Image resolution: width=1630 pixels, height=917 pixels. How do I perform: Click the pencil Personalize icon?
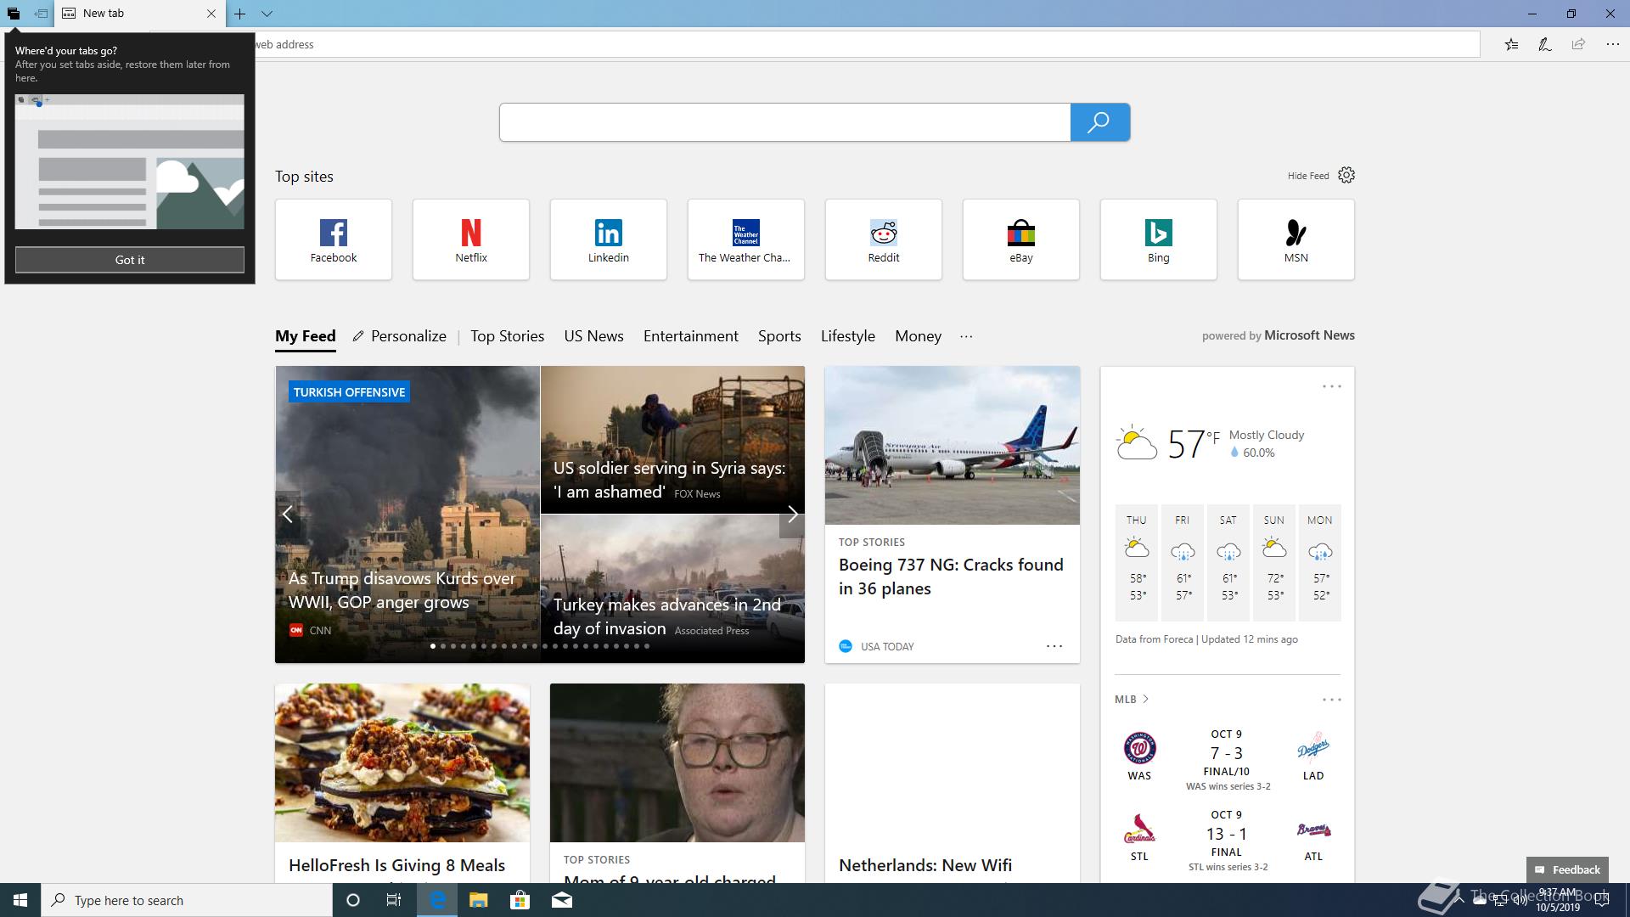coord(358,336)
